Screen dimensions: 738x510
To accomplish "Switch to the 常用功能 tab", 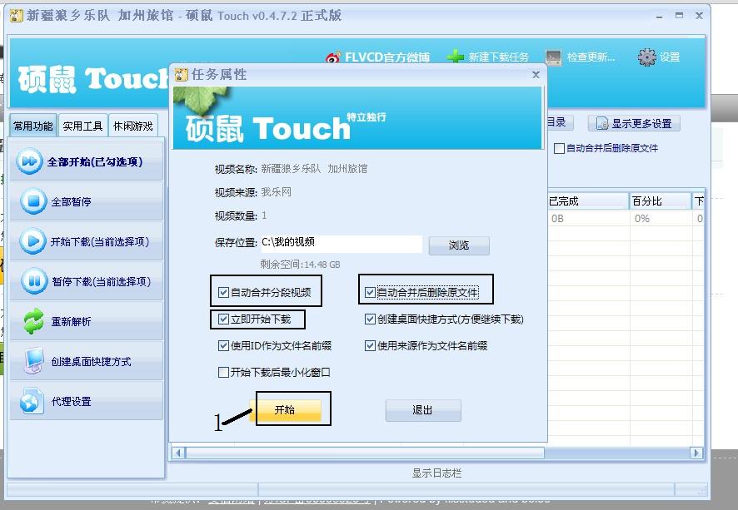I will [x=33, y=126].
